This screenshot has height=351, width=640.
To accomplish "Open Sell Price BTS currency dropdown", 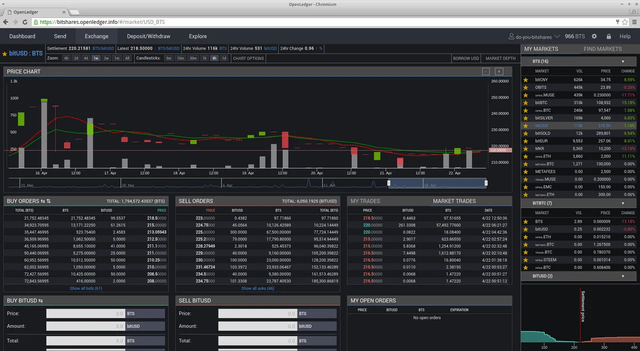I will (317, 314).
